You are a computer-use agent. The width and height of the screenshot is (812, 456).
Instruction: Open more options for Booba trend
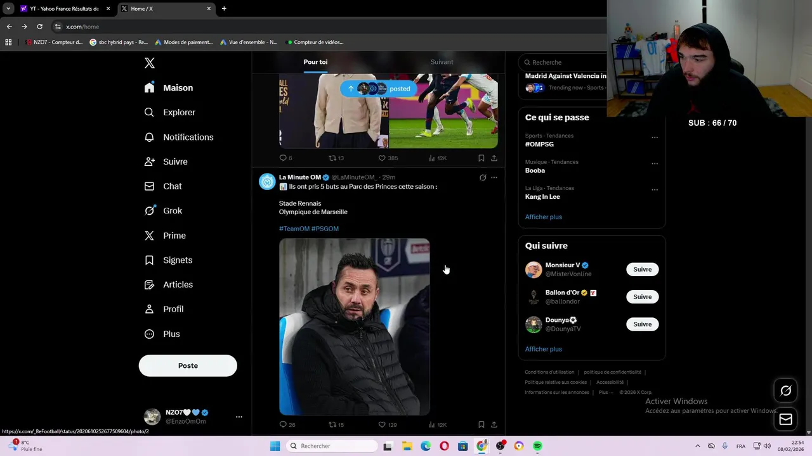pyautogui.click(x=655, y=163)
